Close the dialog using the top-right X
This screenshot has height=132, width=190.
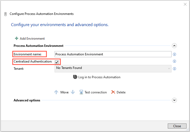point(185,4)
